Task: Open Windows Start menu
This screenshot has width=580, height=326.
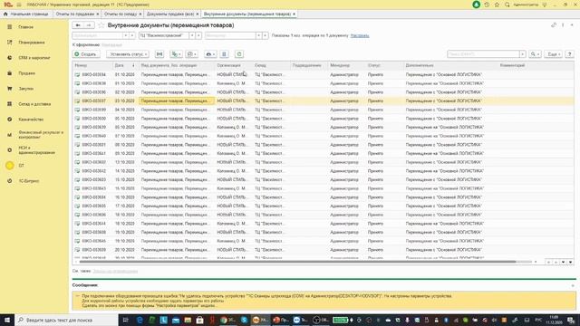Action: point(7,320)
